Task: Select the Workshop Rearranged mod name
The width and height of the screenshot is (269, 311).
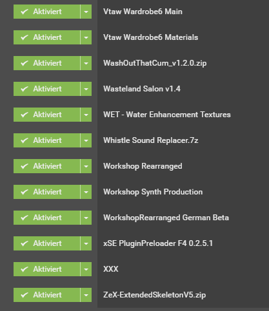Action: pyautogui.click(x=143, y=166)
